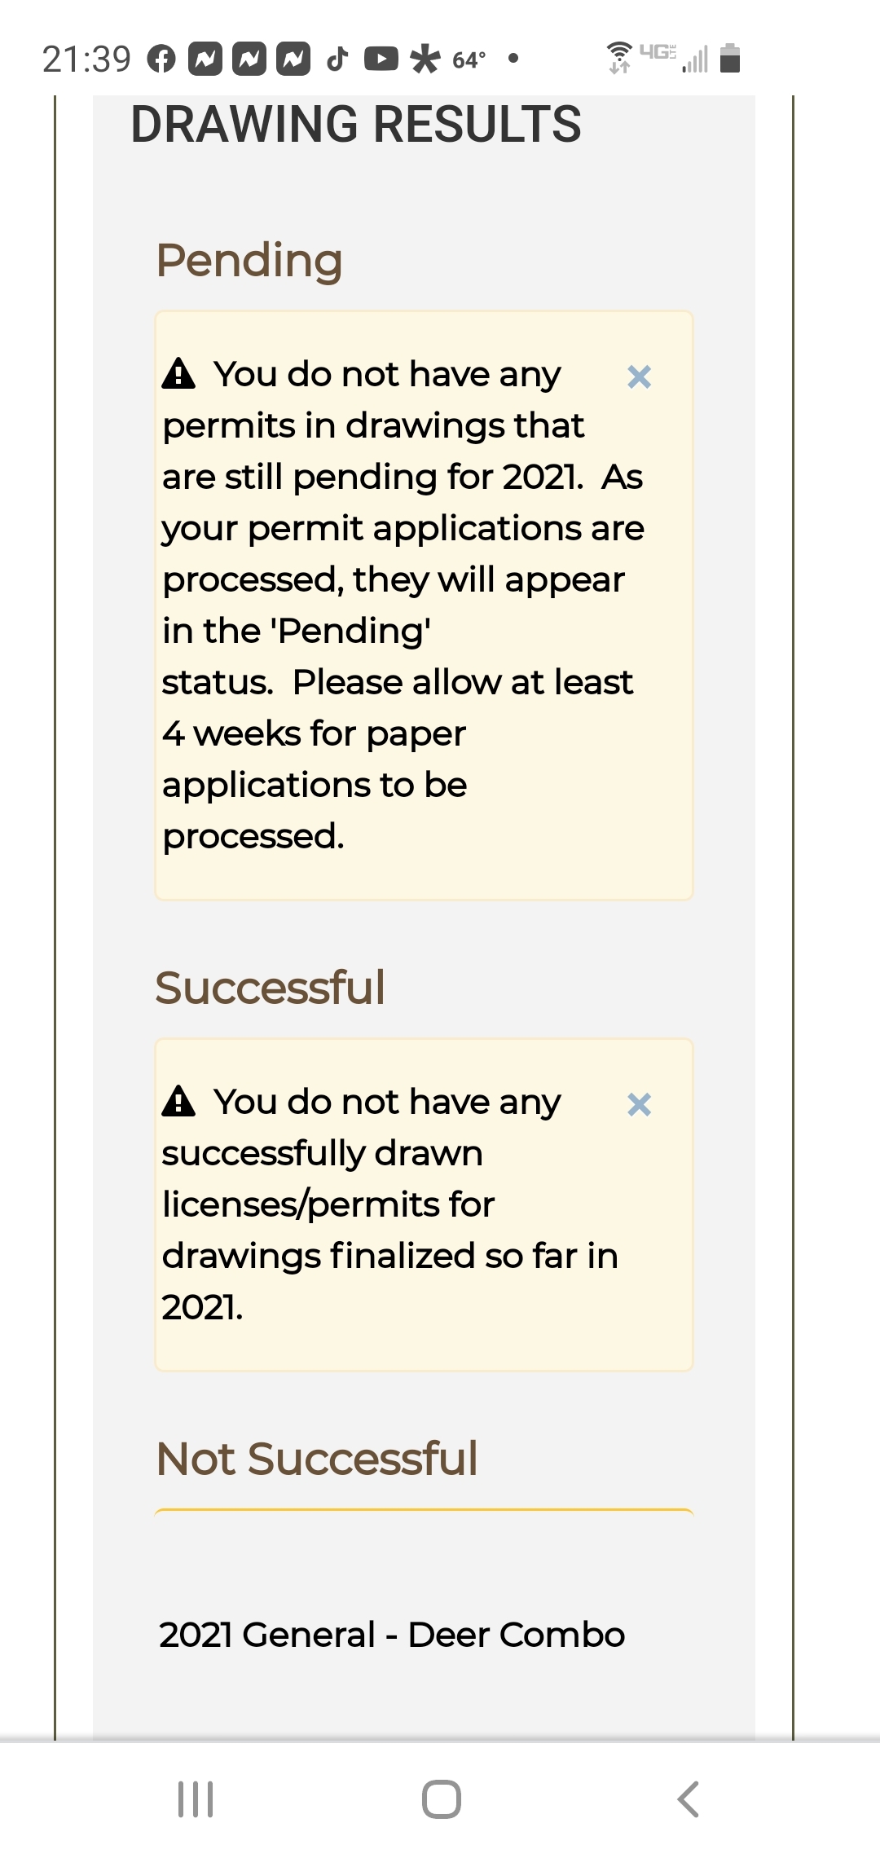
Task: Close the Successful drawings alert
Action: click(x=639, y=1104)
